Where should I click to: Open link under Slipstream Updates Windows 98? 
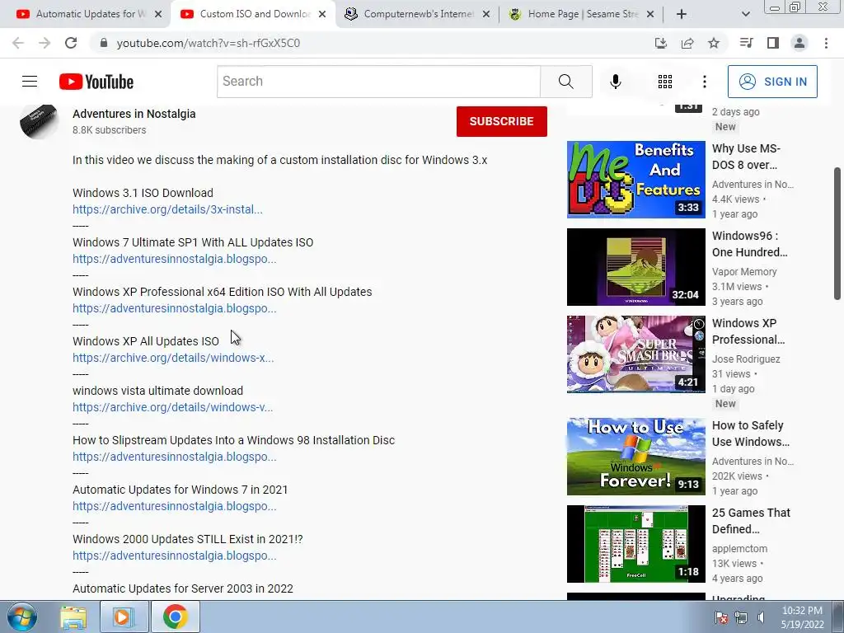(x=175, y=457)
